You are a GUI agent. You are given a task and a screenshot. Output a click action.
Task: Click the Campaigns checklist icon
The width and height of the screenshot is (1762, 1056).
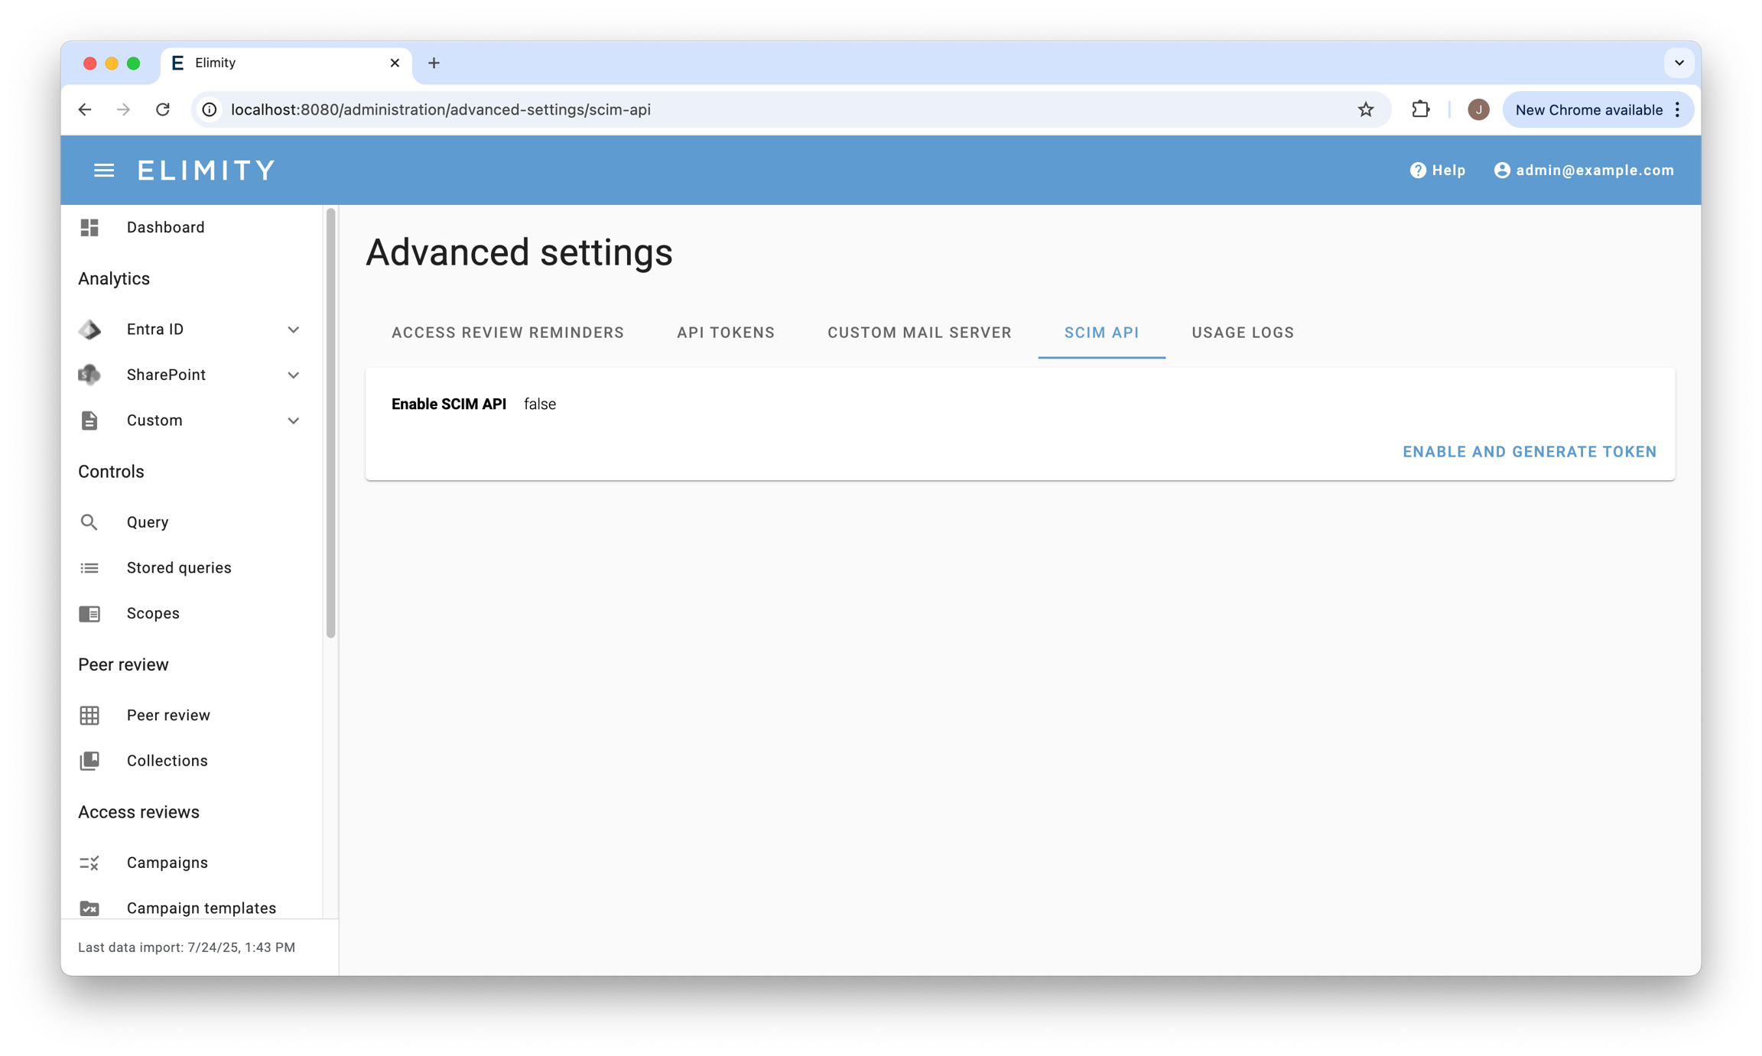click(x=89, y=863)
